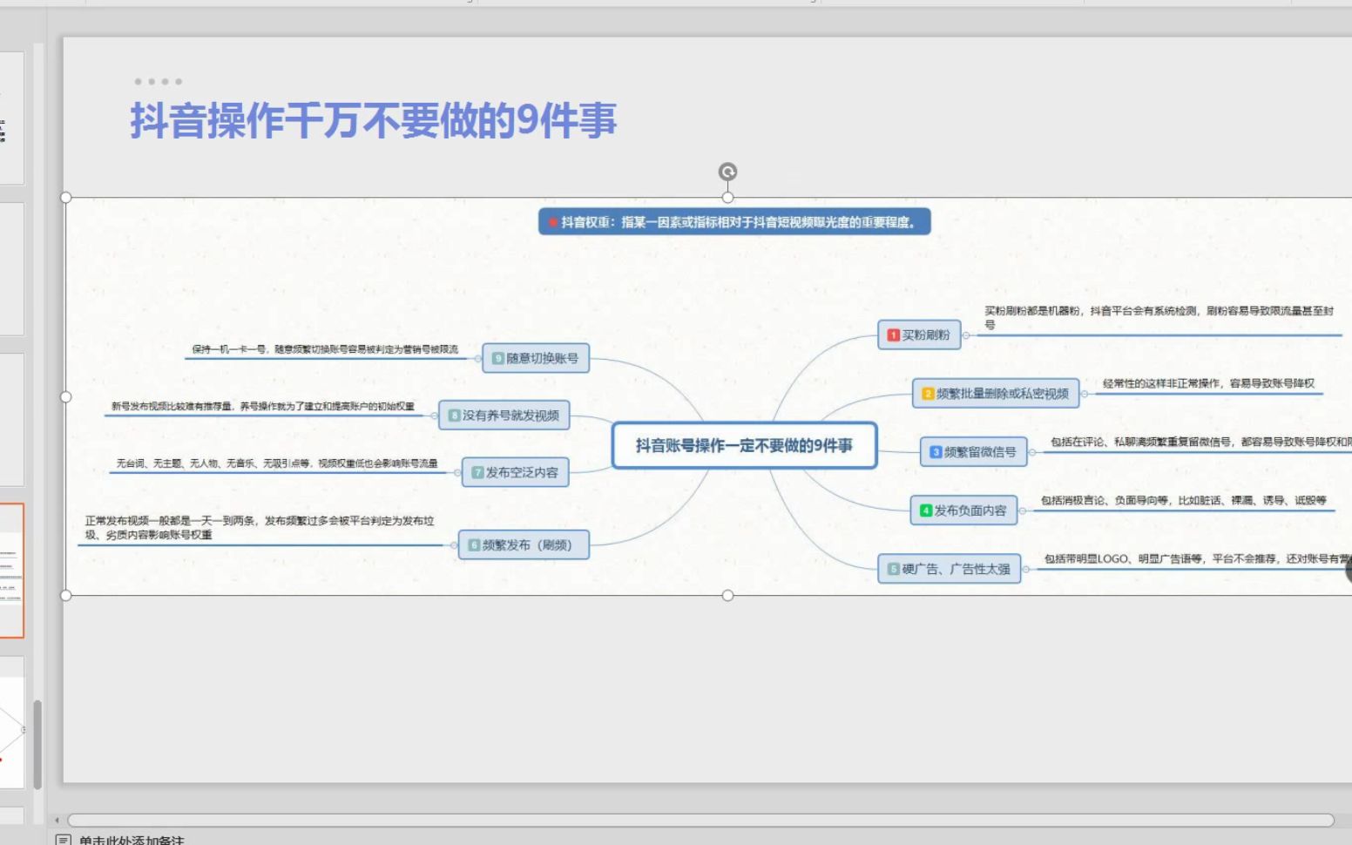1352x845 pixels.
Task: Click the node 1 买粉刷粉
Action: click(x=919, y=335)
